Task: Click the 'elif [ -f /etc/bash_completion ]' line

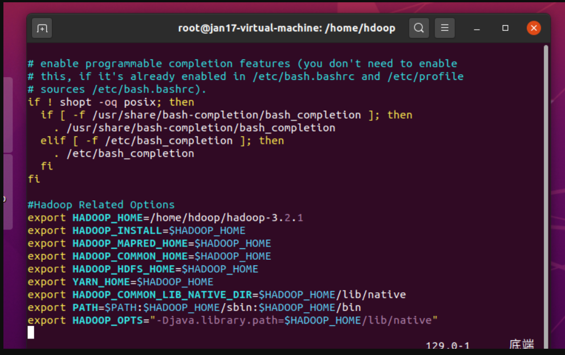Action: [x=162, y=141]
